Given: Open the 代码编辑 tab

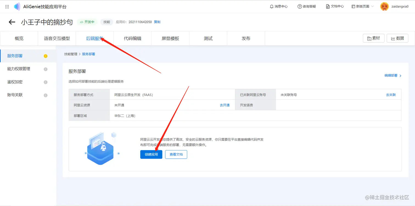Looking at the screenshot, I should pyautogui.click(x=133, y=38).
